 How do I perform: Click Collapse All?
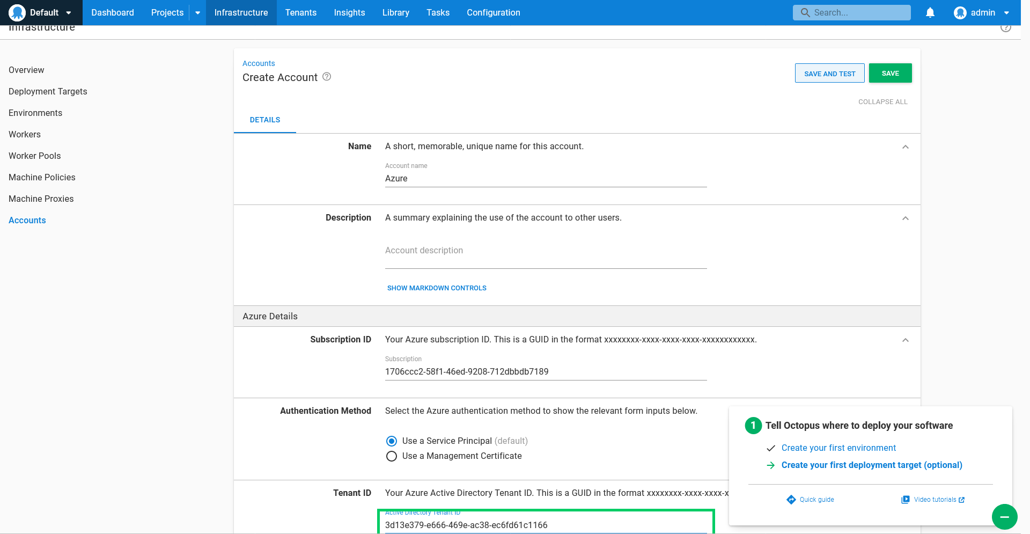(882, 101)
